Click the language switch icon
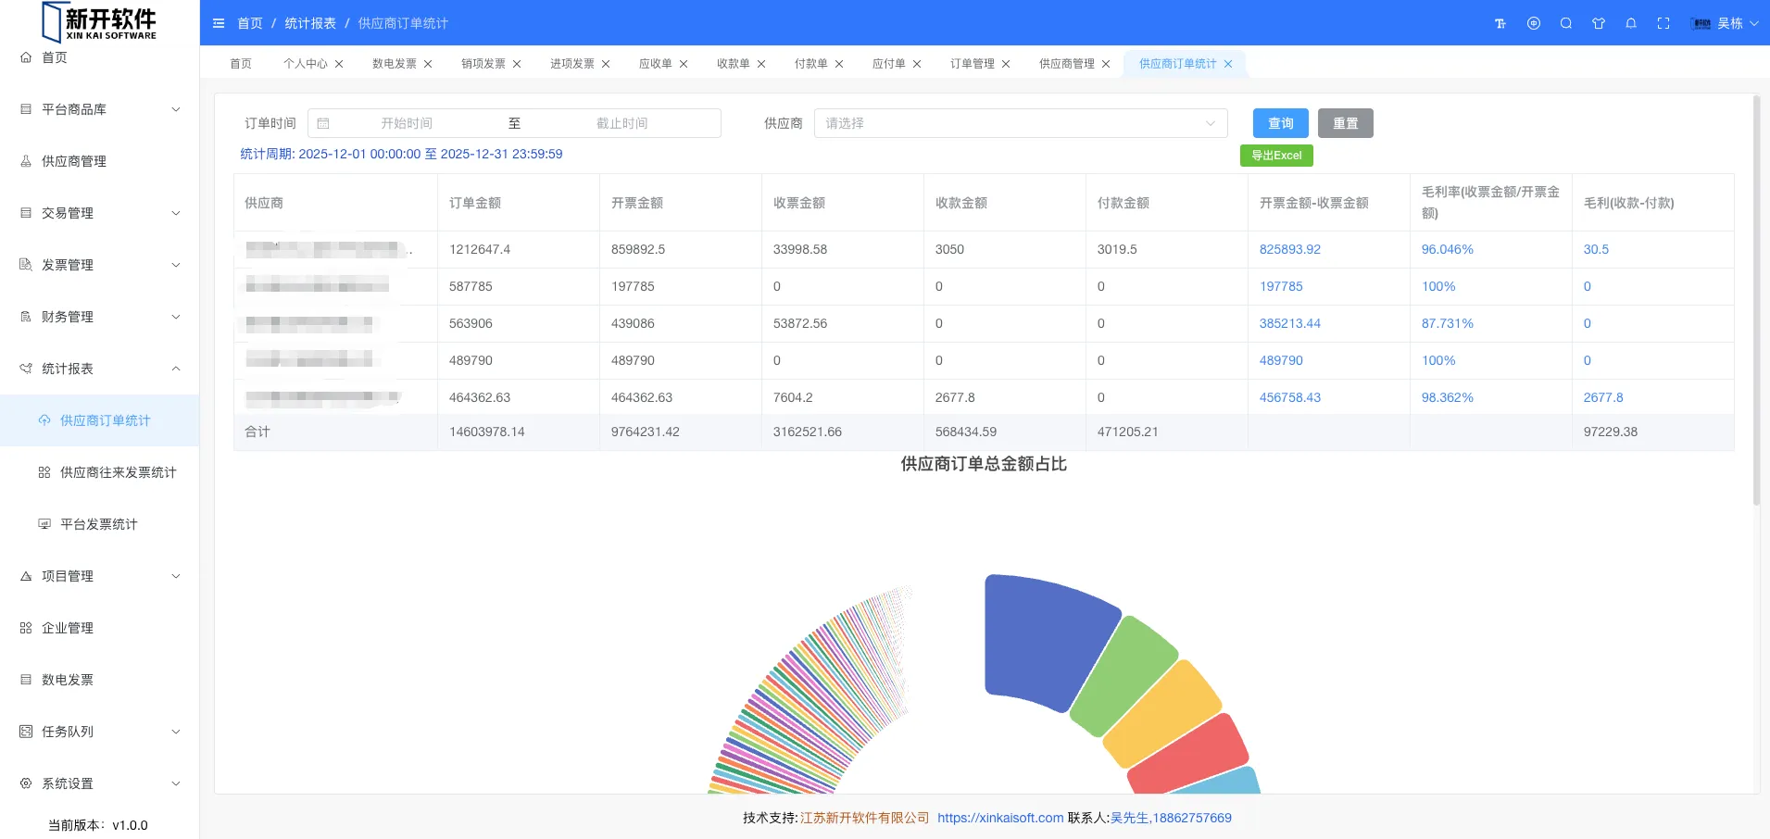The width and height of the screenshot is (1770, 839). pyautogui.click(x=1534, y=23)
